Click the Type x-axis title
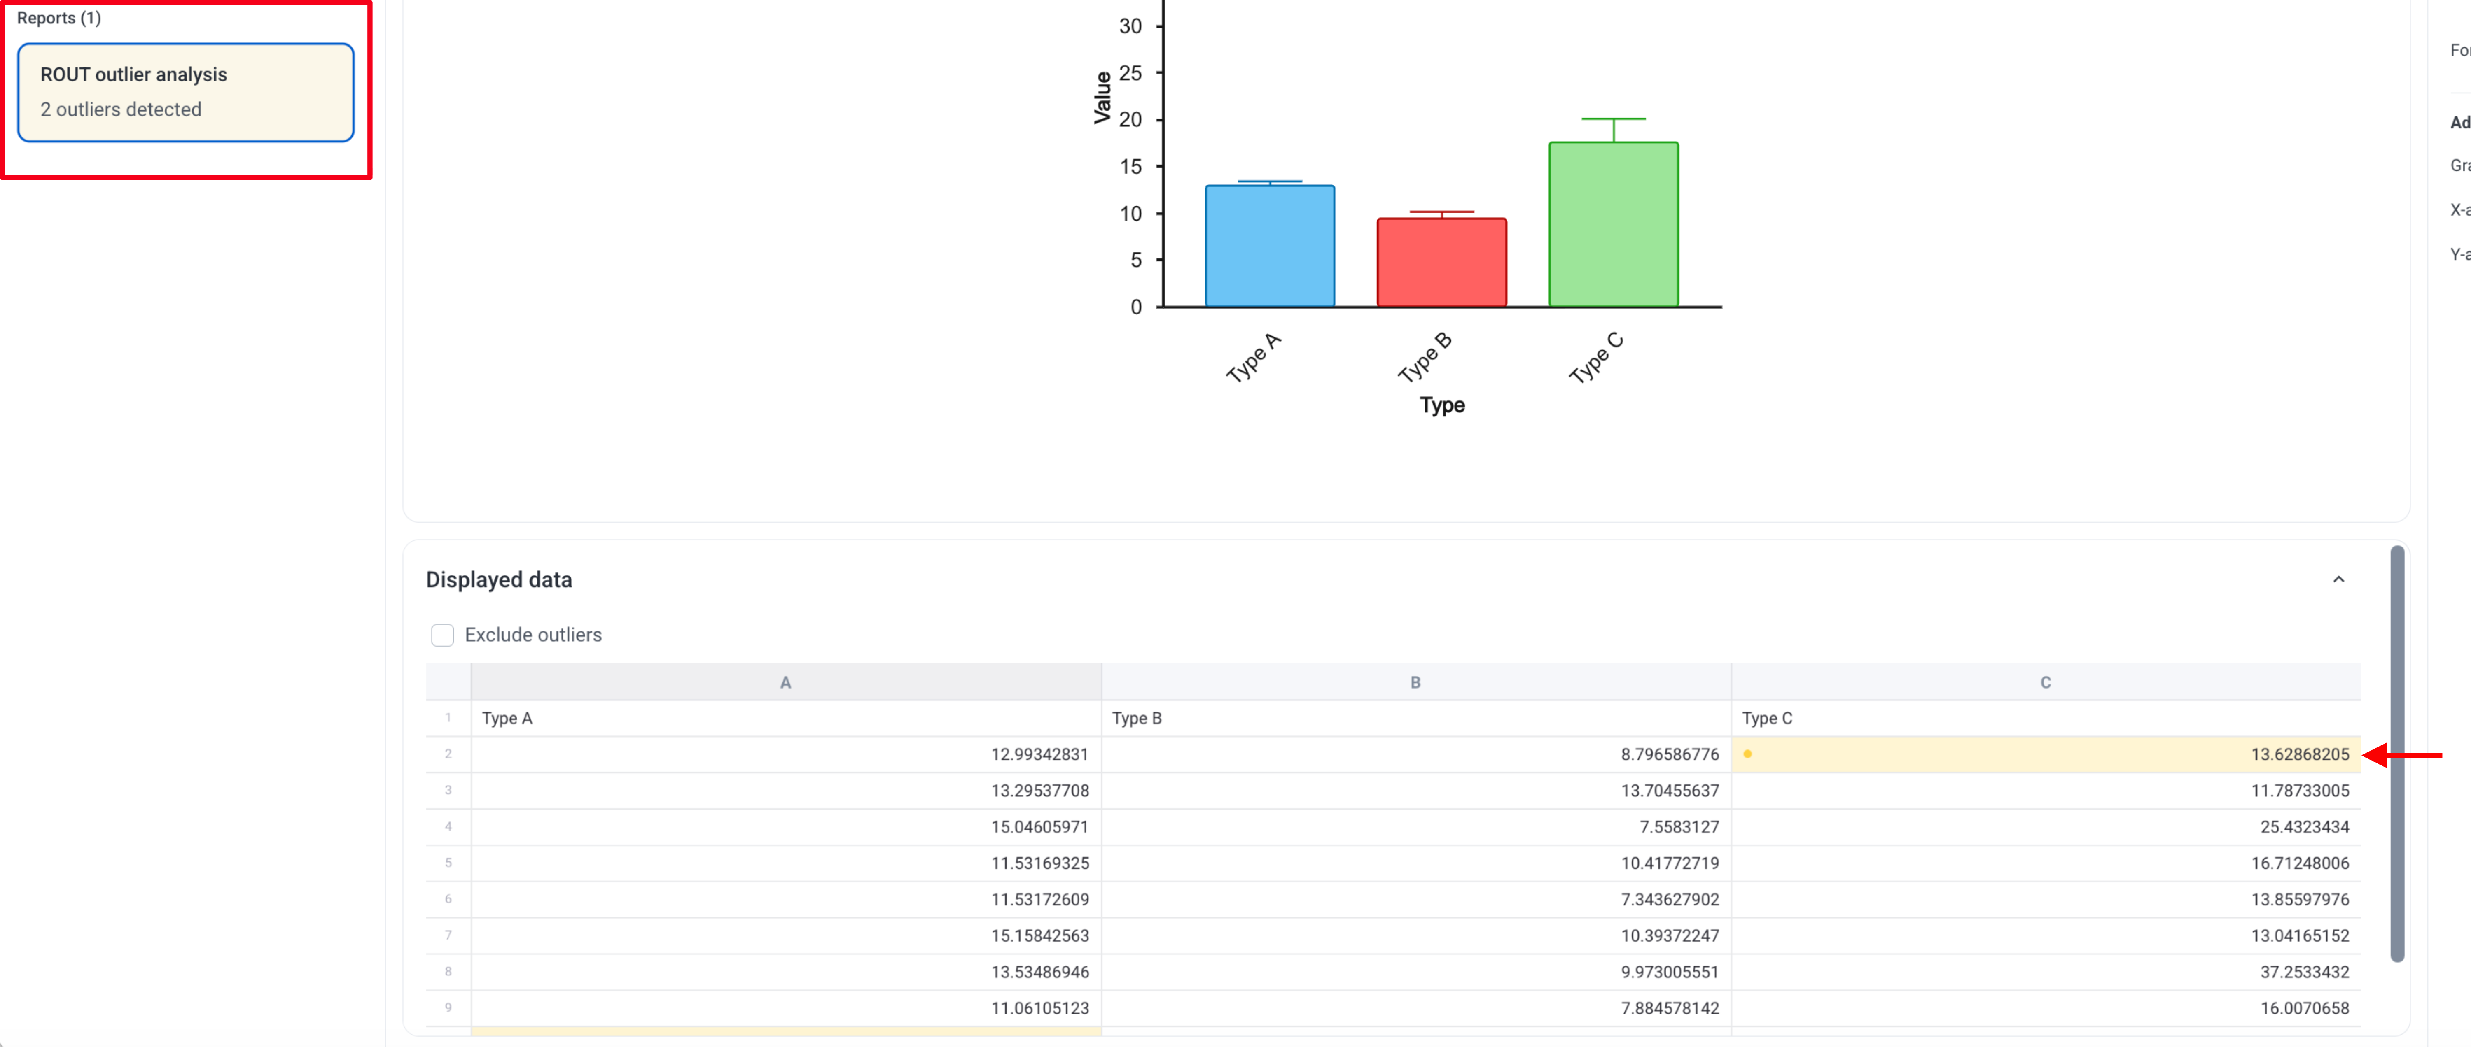The image size is (2471, 1047). [1442, 405]
